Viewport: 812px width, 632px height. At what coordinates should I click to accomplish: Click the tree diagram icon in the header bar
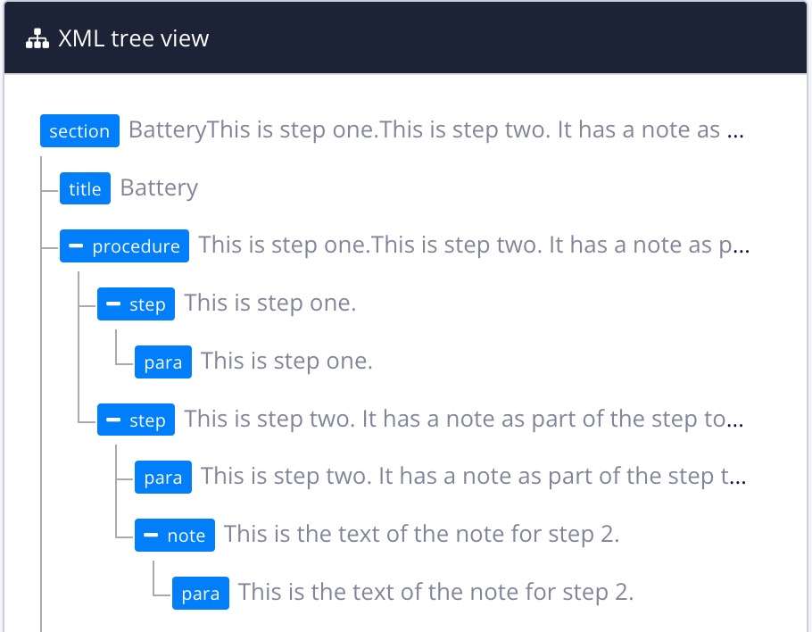coord(37,38)
